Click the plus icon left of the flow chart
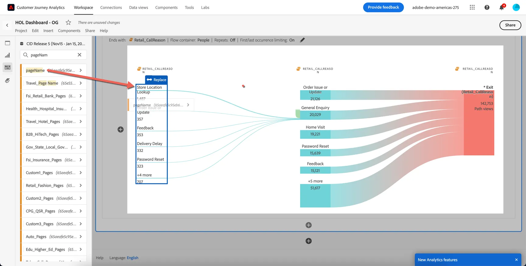Screen dimensions: 526x266 pos(121,129)
